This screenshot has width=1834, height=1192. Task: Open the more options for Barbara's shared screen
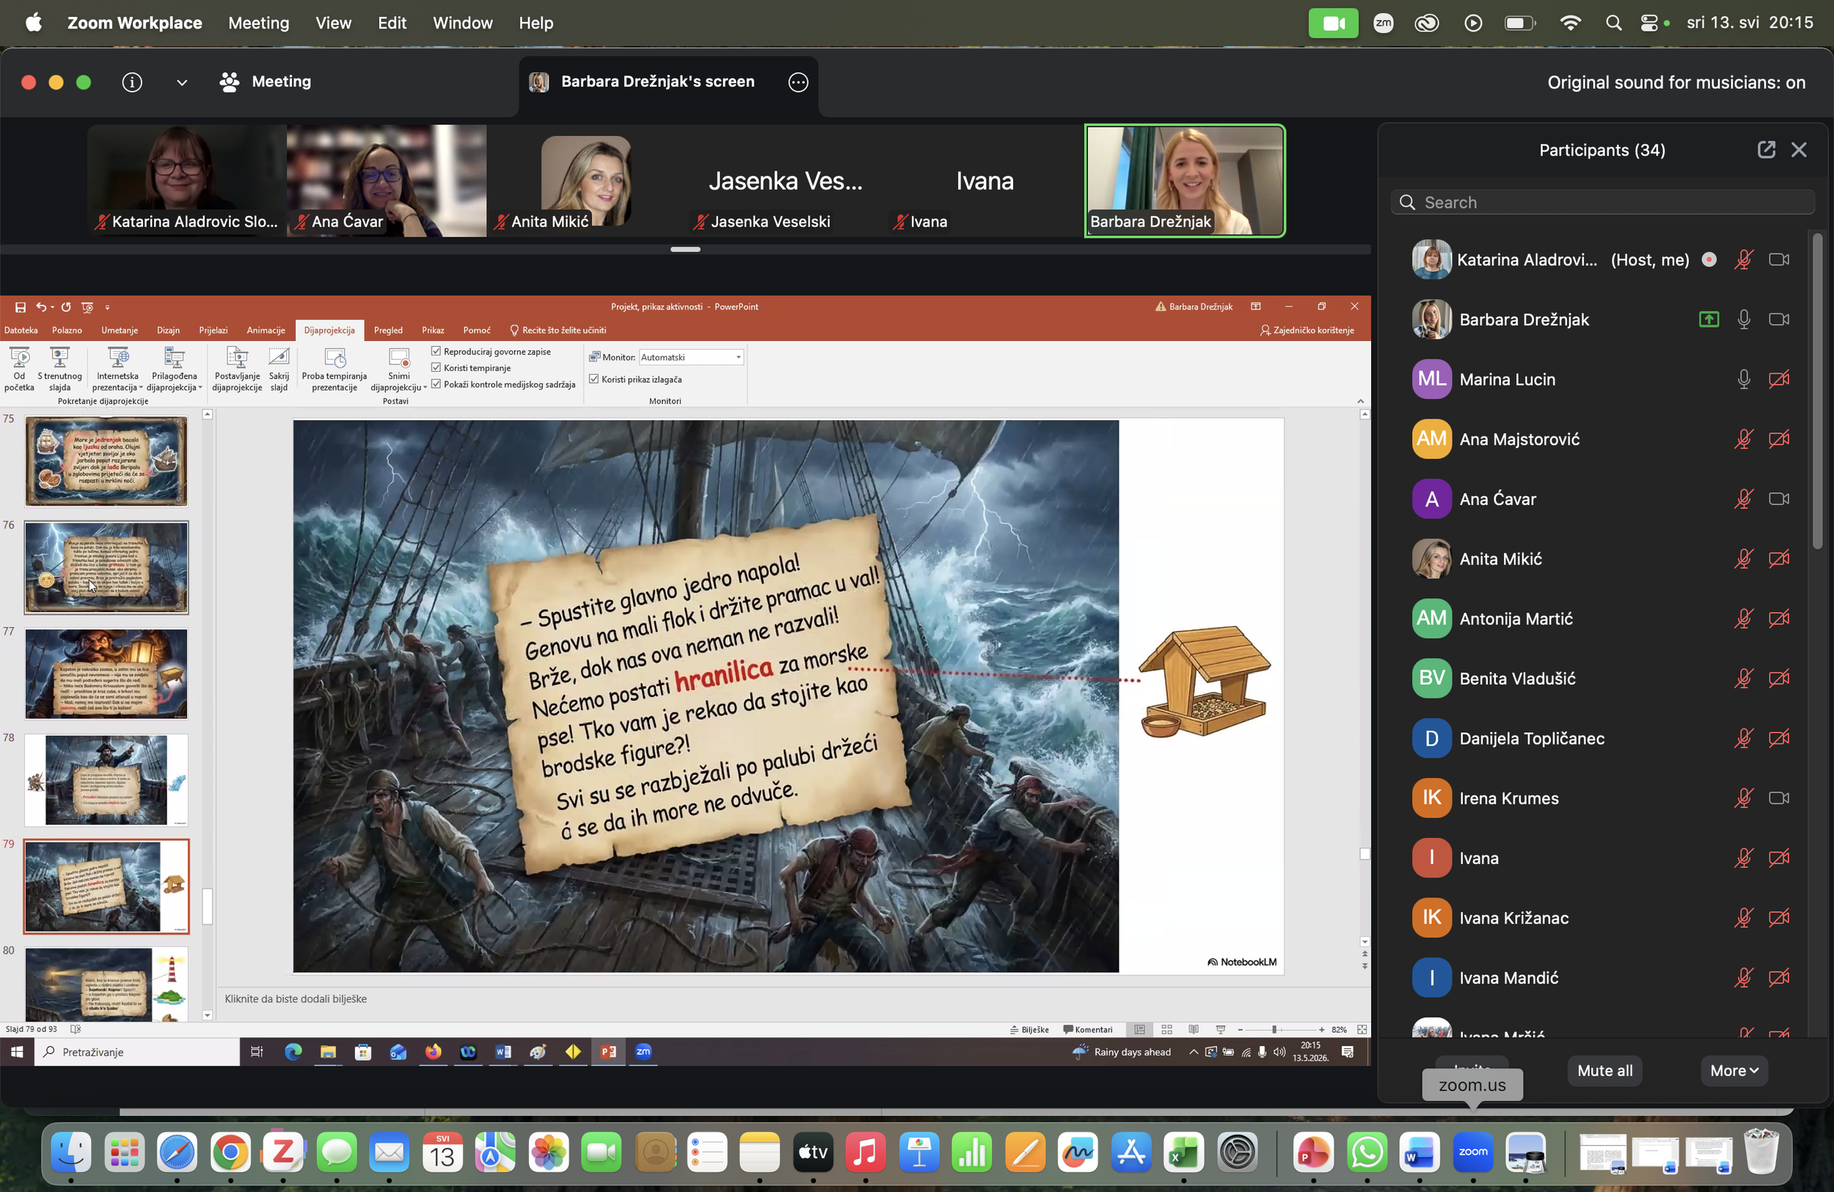tap(798, 81)
